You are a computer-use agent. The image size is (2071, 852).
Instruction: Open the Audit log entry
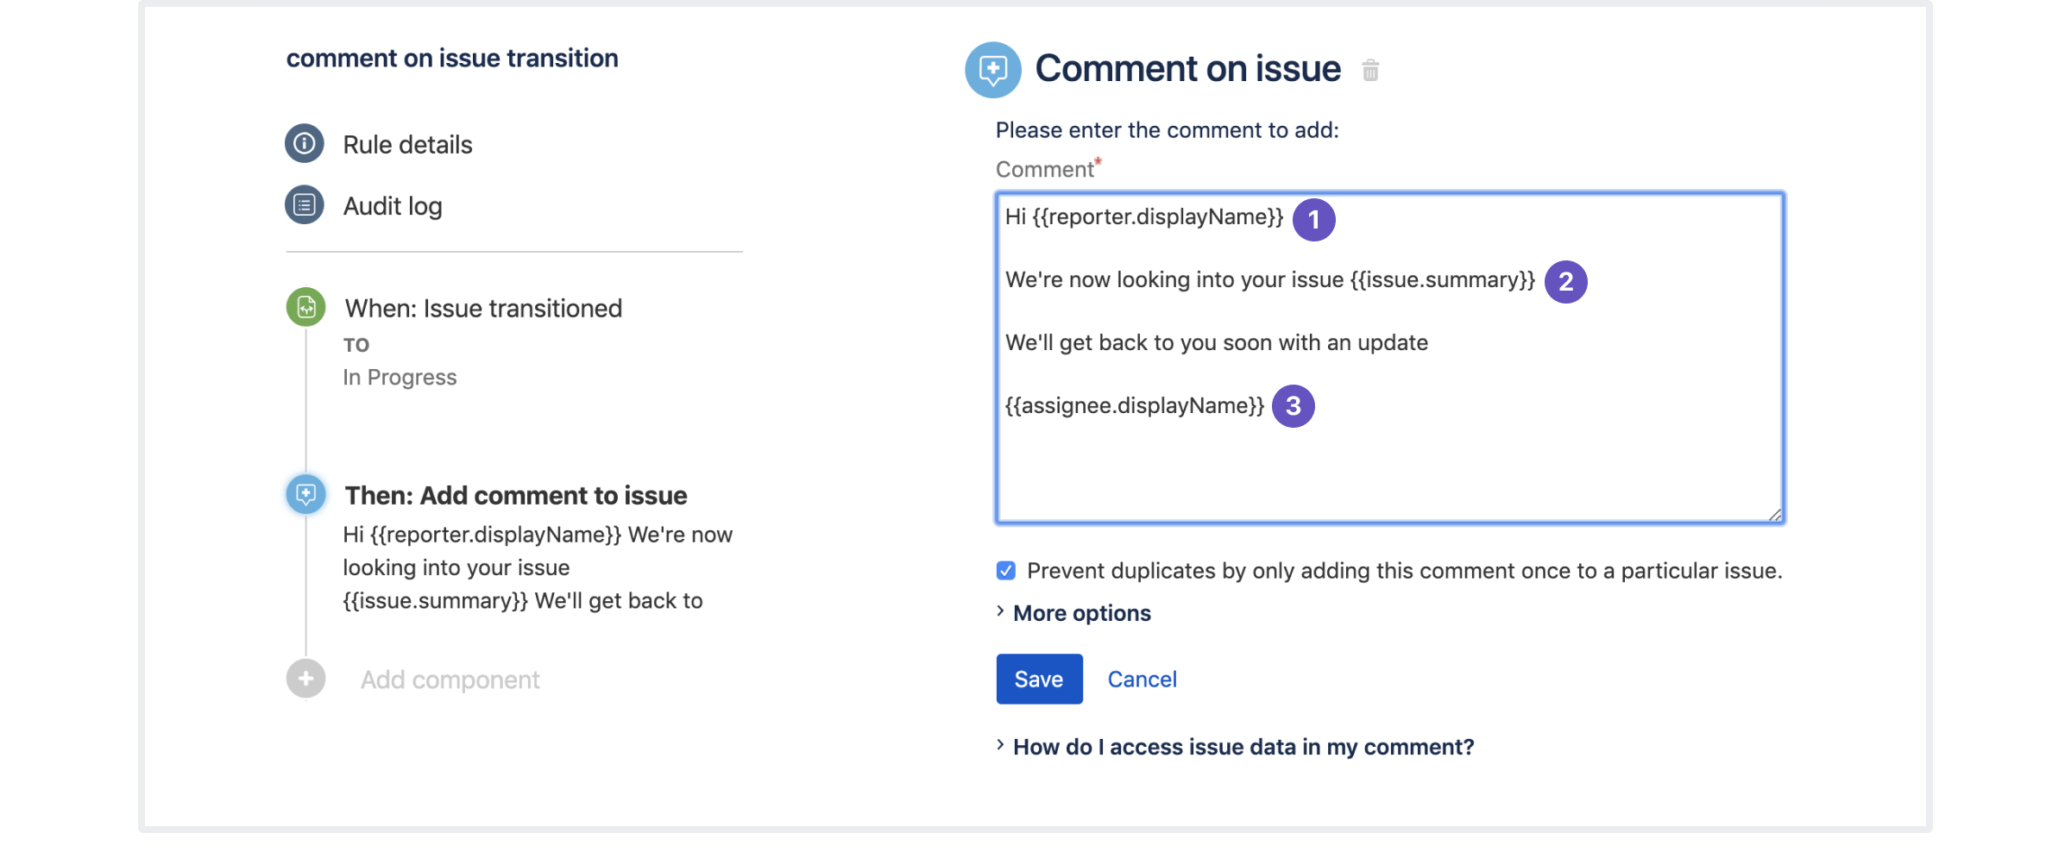tap(393, 206)
